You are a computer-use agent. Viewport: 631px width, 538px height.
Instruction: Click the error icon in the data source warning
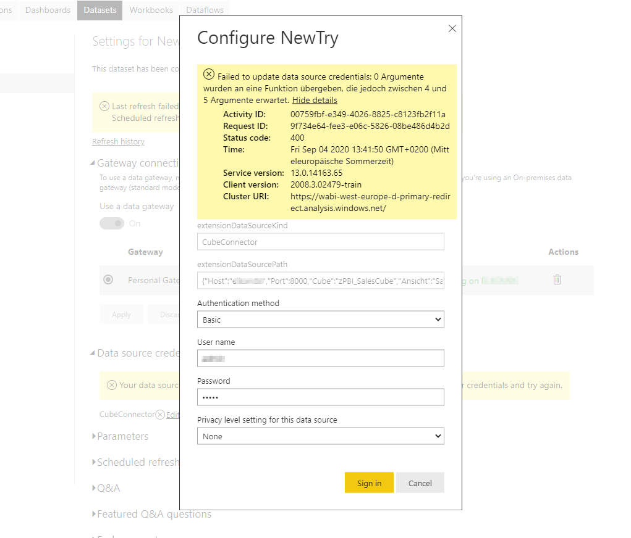pyautogui.click(x=112, y=385)
